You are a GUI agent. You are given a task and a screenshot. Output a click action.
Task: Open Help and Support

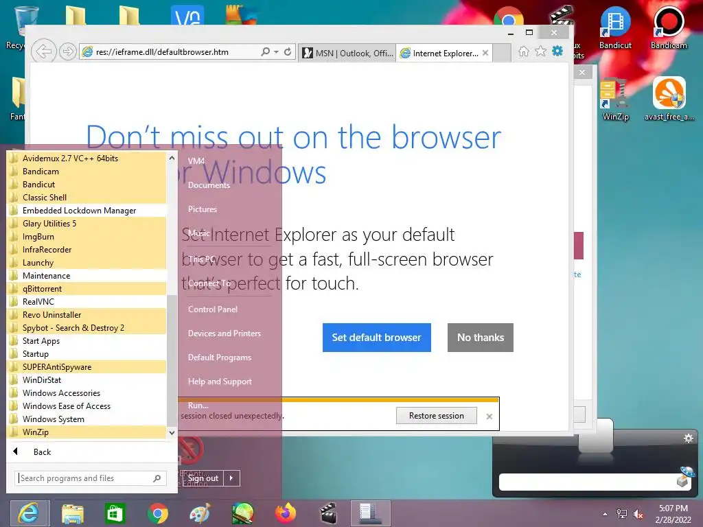click(220, 382)
